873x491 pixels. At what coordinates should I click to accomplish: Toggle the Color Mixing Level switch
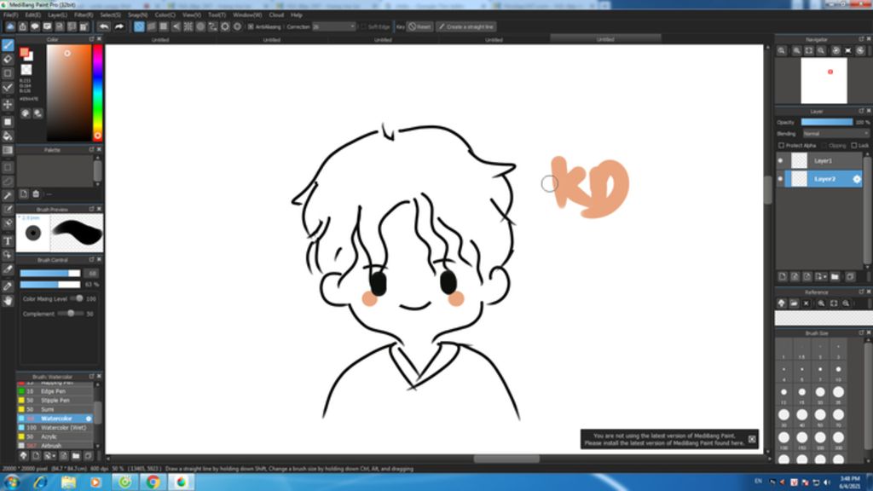pyautogui.click(x=77, y=298)
